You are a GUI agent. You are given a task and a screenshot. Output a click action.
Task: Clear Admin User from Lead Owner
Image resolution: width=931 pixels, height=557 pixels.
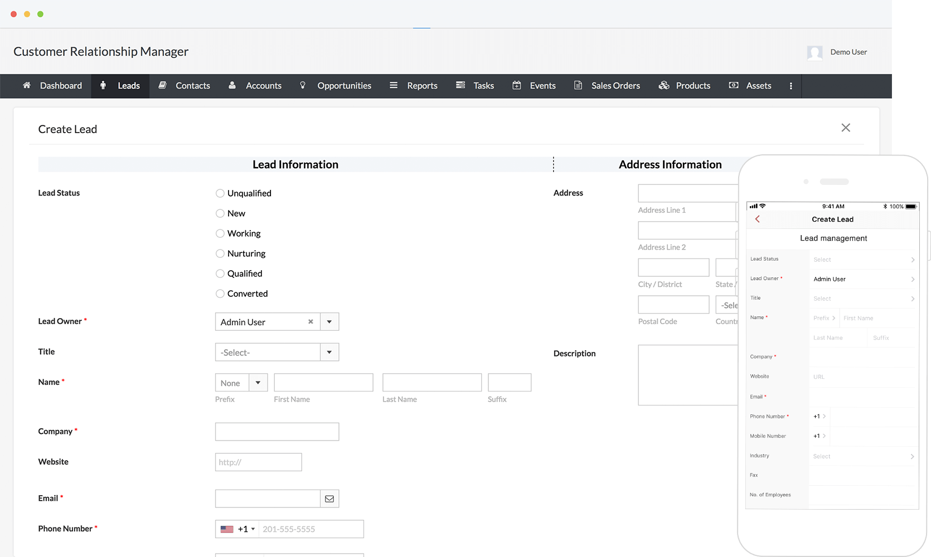tap(311, 322)
